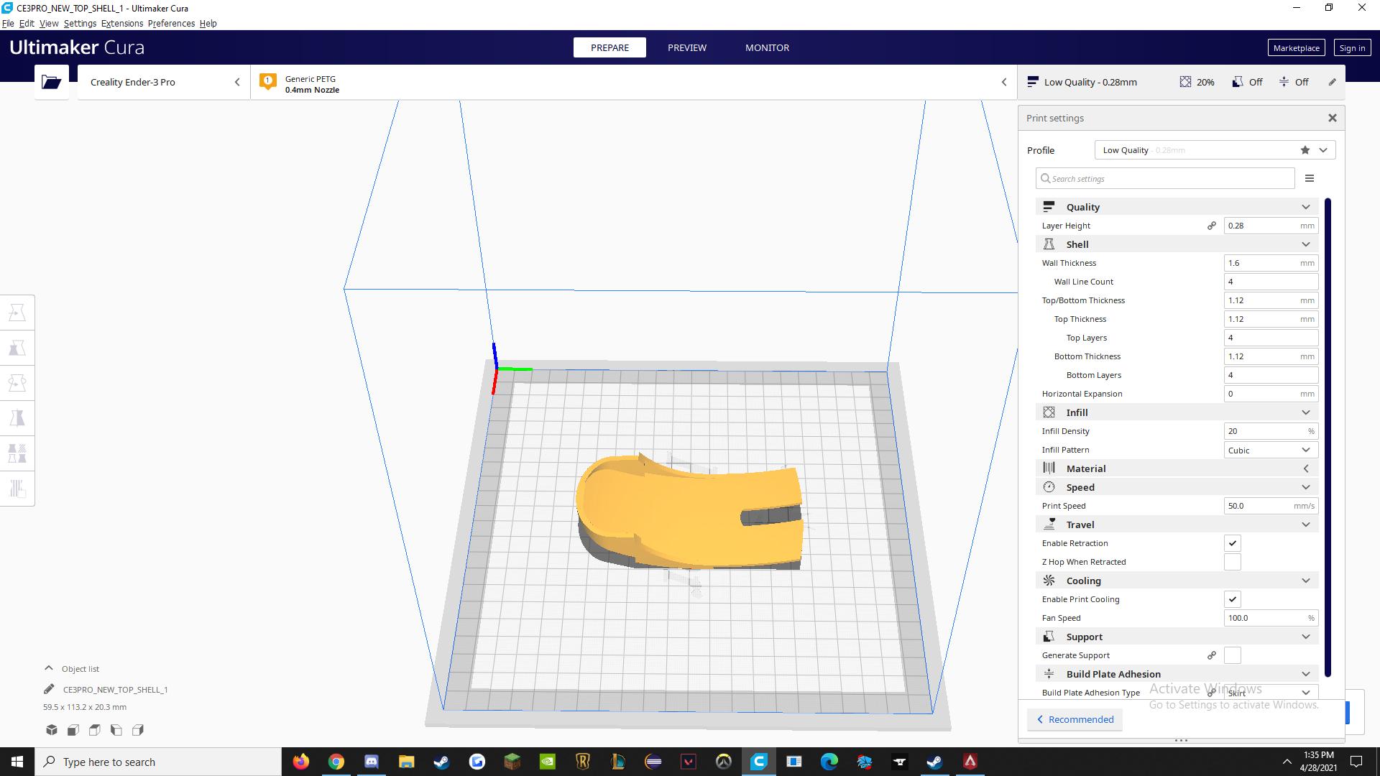Click the profile star icon
Image resolution: width=1380 pixels, height=776 pixels.
pos(1305,150)
